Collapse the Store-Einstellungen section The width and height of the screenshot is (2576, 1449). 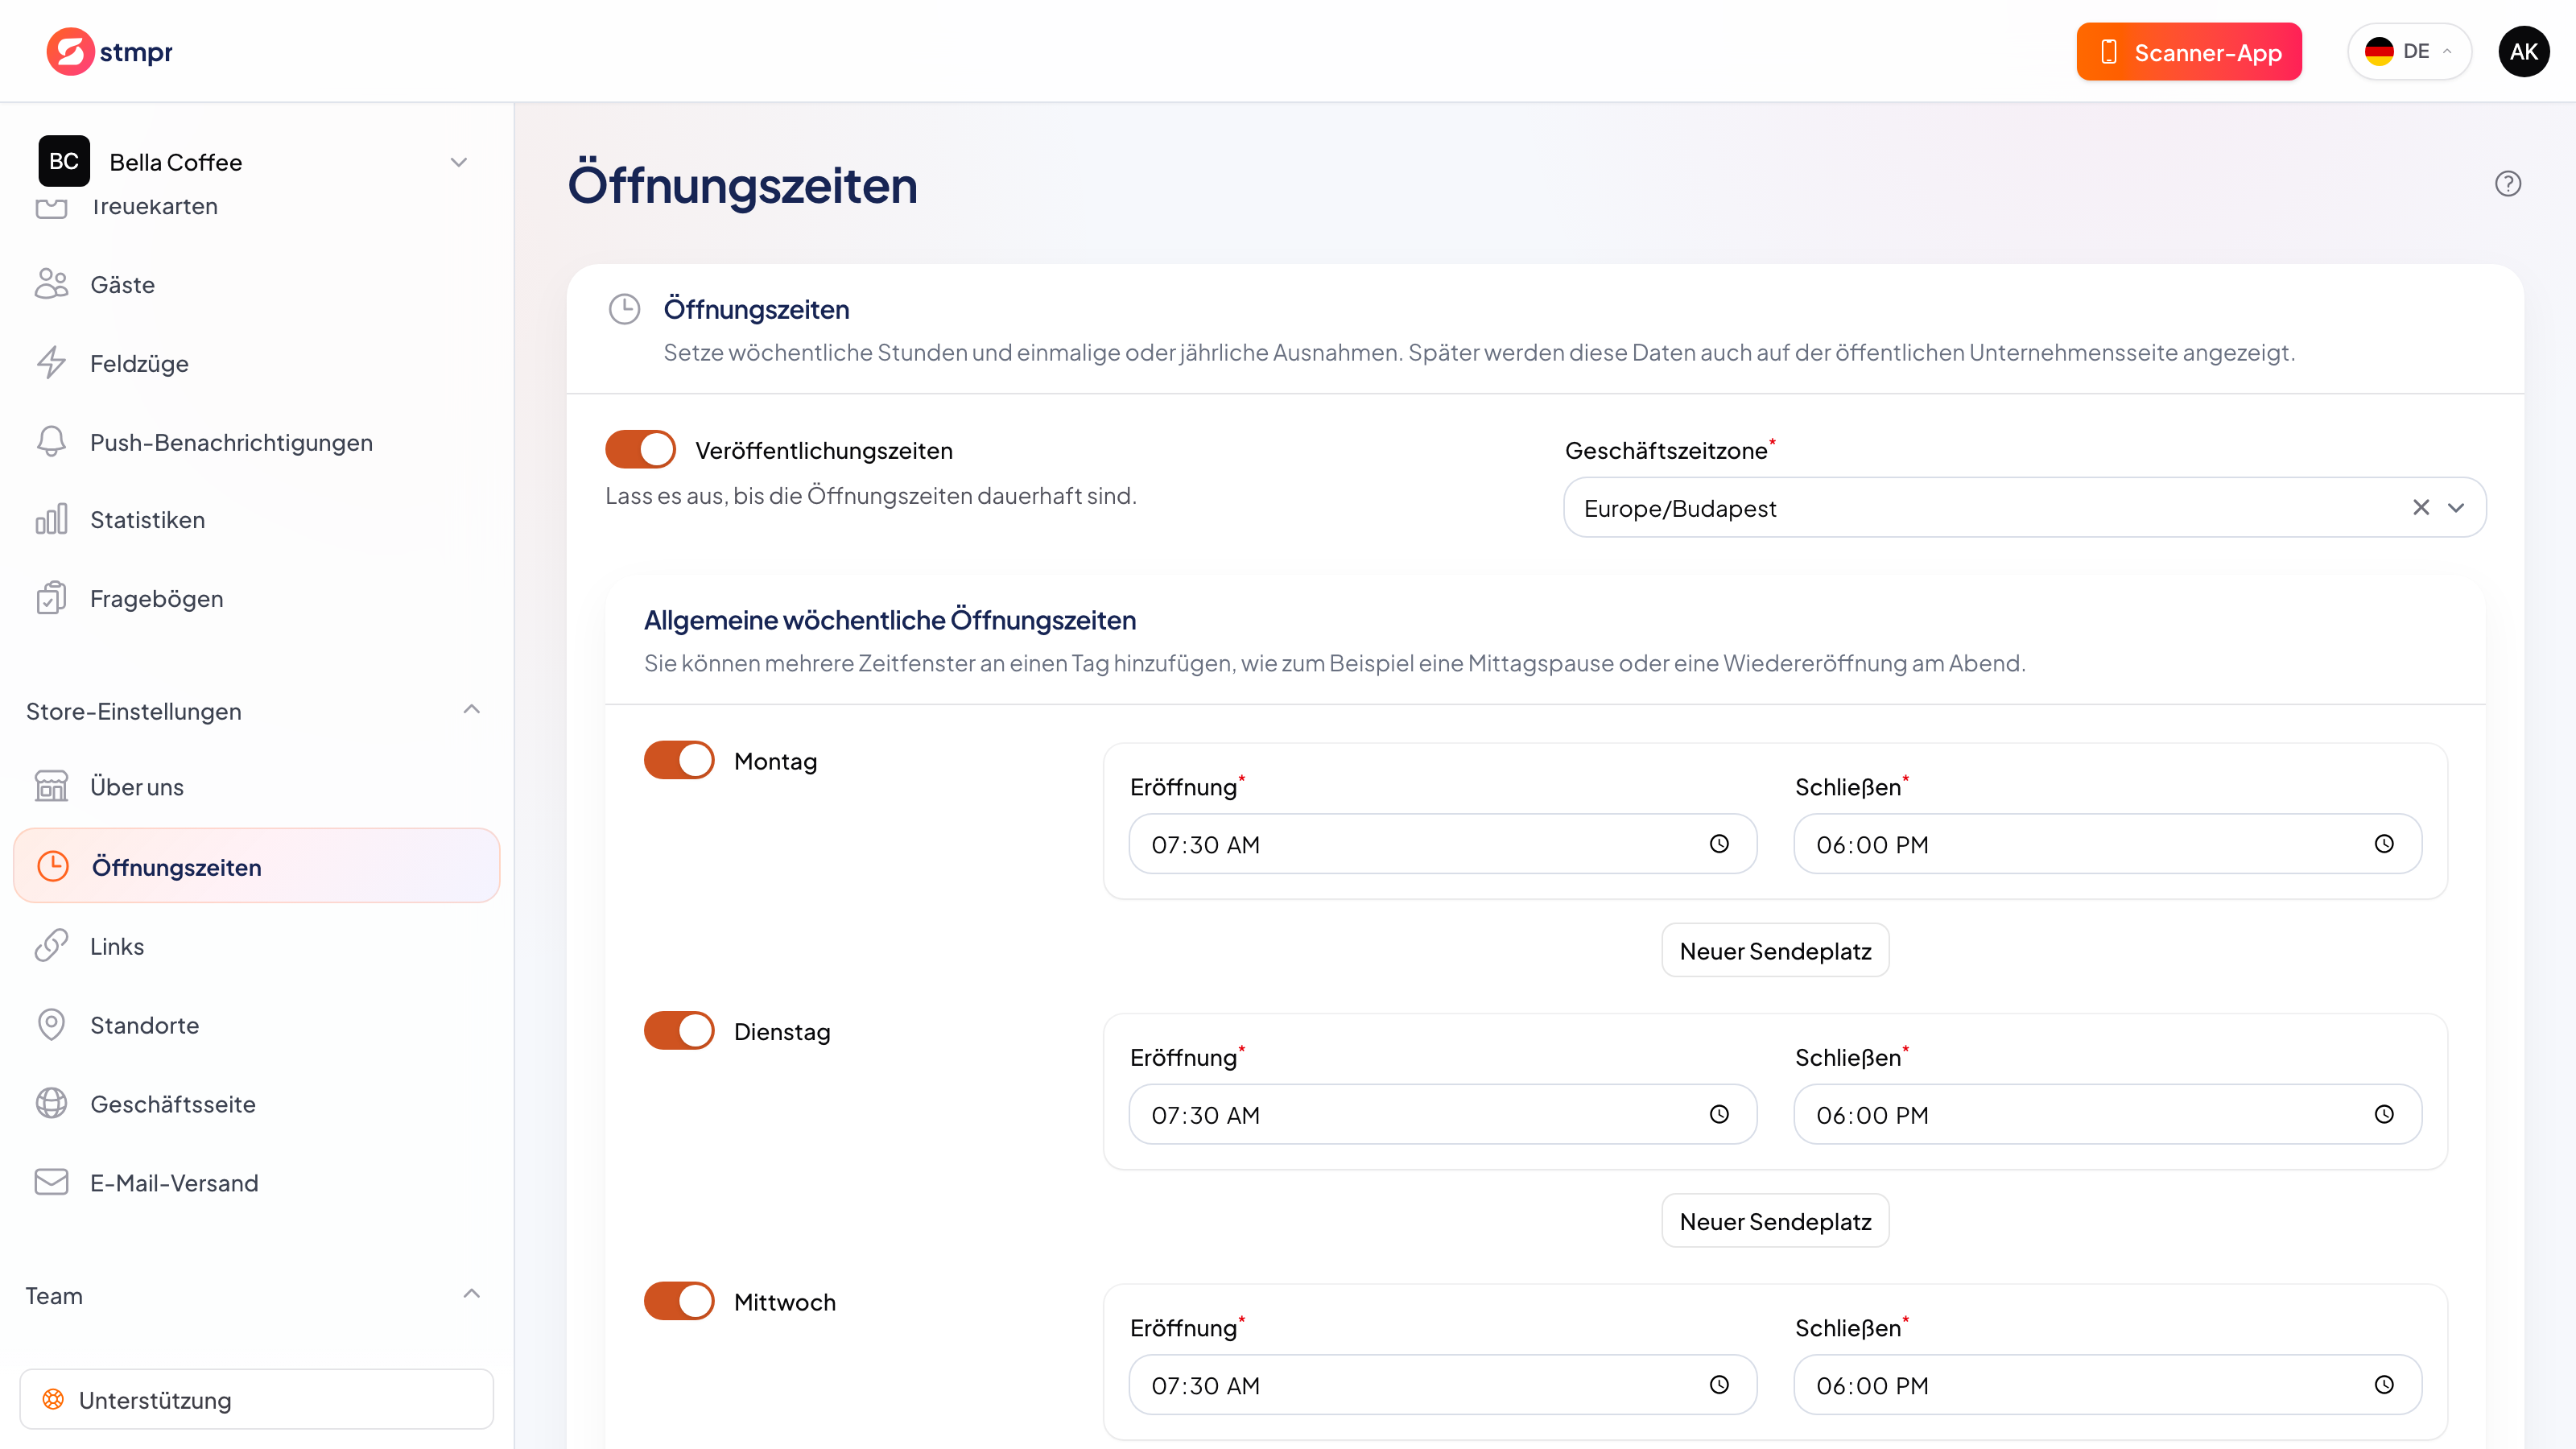pos(471,710)
